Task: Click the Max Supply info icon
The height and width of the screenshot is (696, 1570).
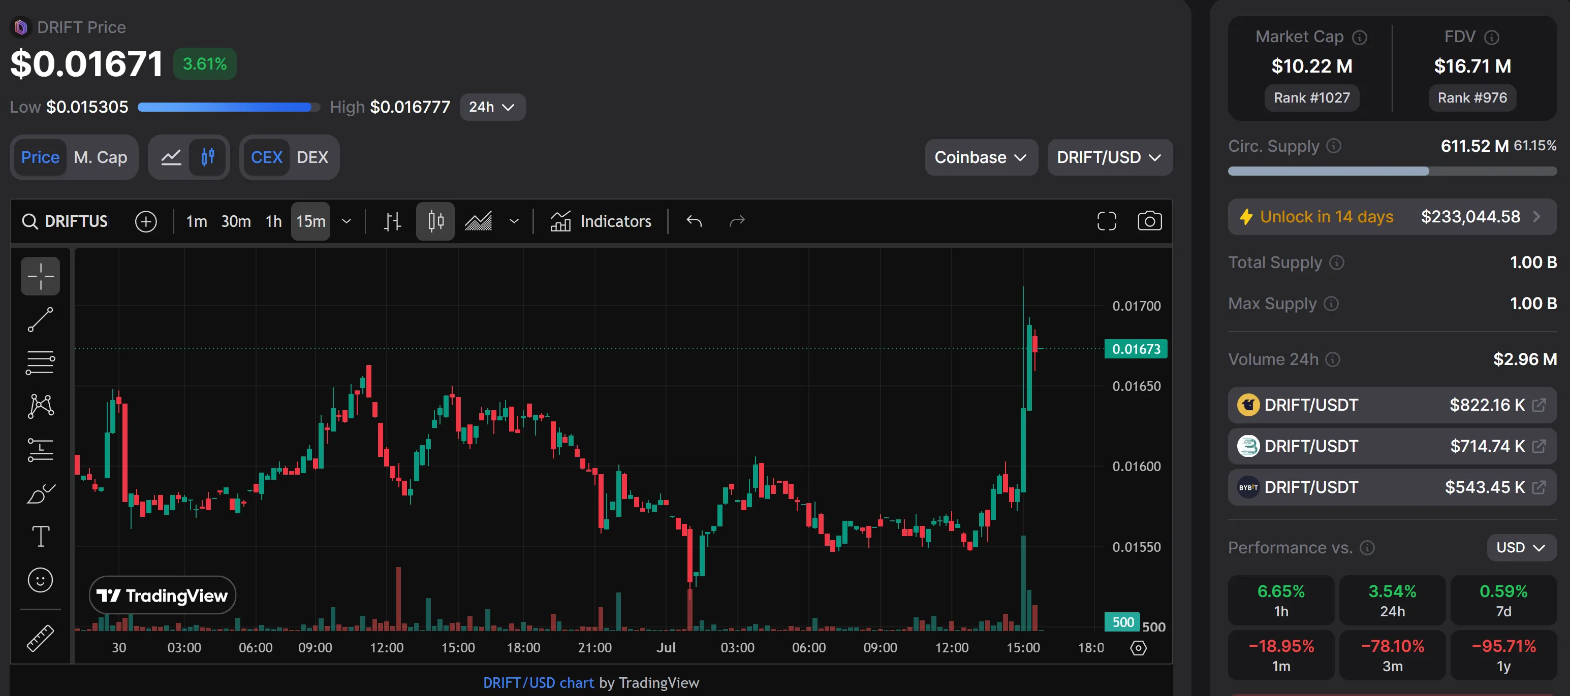Action: 1331,304
